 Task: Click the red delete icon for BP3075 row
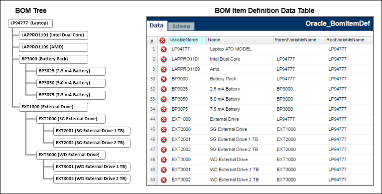164,109
